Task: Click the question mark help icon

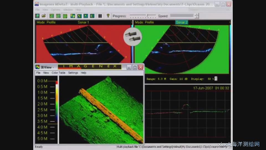Action: (x=108, y=16)
